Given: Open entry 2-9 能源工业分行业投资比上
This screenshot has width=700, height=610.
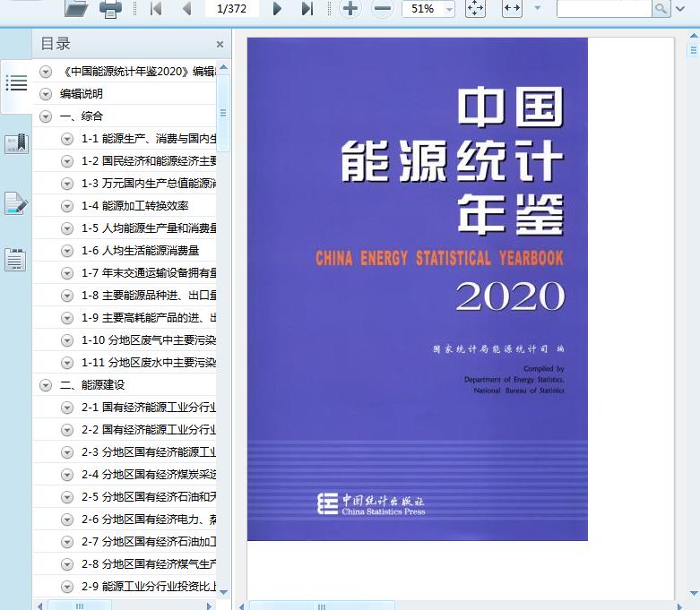Looking at the screenshot, I should click(x=149, y=587).
